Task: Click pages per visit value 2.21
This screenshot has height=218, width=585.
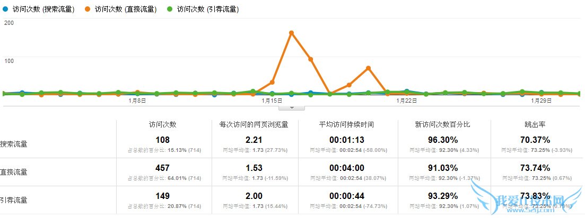Action: pos(254,140)
